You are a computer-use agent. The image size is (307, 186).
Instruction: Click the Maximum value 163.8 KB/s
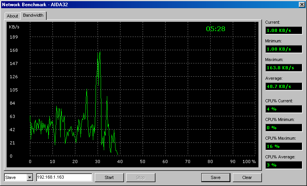tap(284, 68)
